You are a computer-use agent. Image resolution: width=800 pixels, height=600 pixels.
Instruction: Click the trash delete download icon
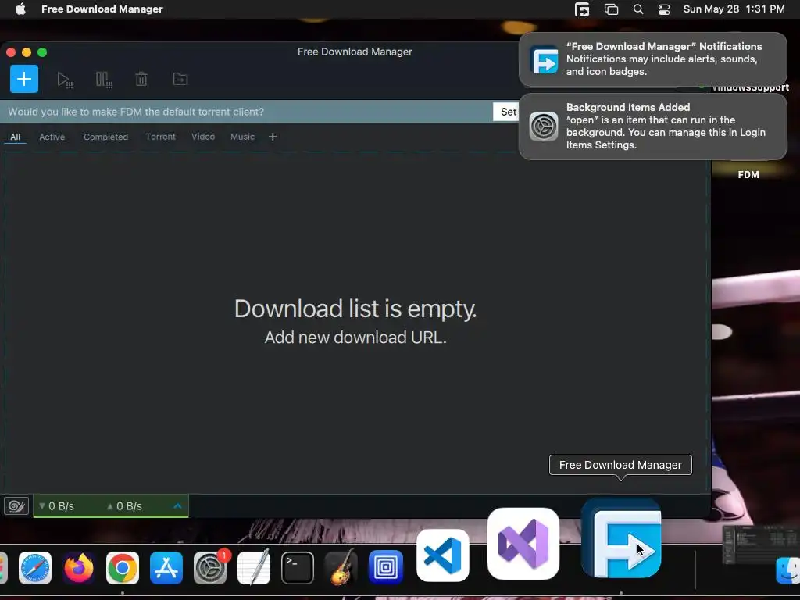[141, 79]
